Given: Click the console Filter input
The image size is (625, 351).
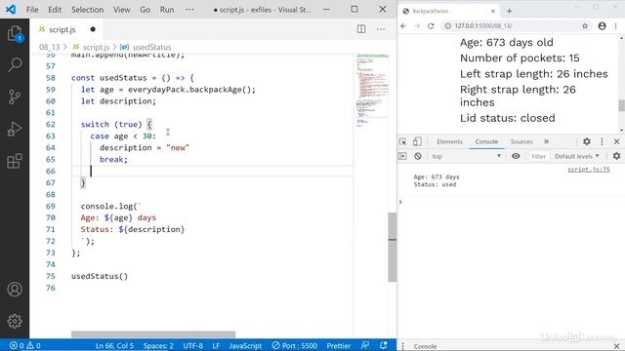Looking at the screenshot, I should point(538,156).
